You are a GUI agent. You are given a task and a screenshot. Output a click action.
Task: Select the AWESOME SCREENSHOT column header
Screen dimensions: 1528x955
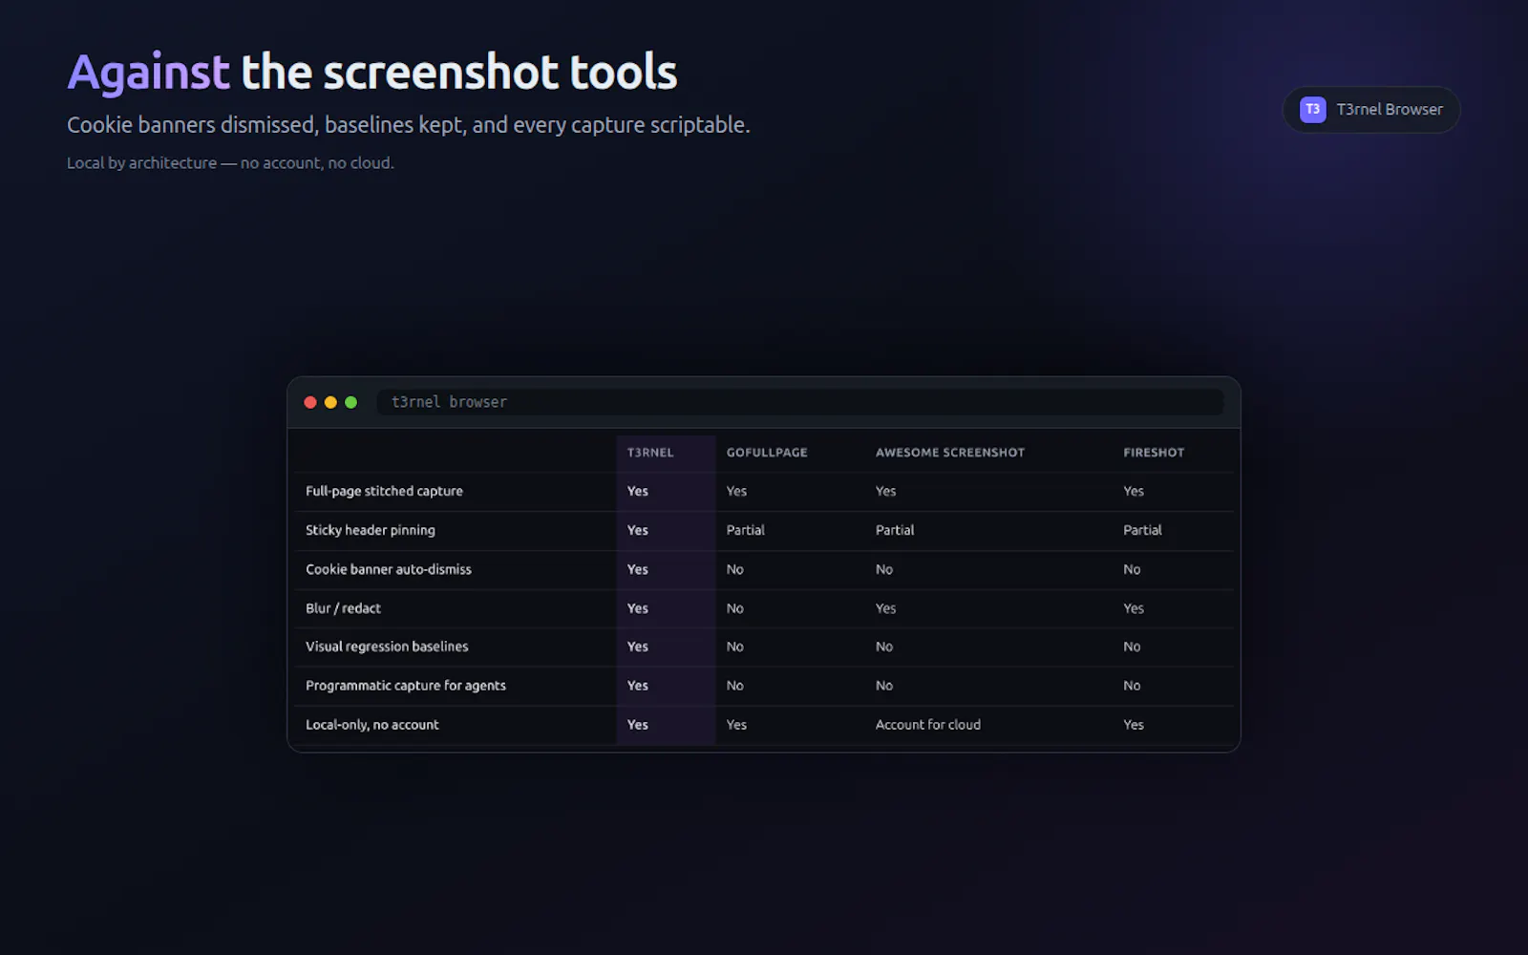point(950,453)
